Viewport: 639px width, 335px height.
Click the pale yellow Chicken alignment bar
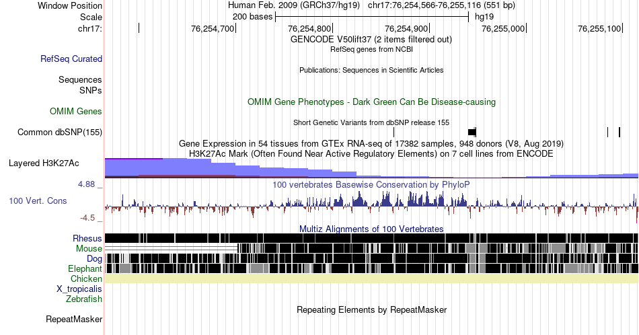[371, 278]
